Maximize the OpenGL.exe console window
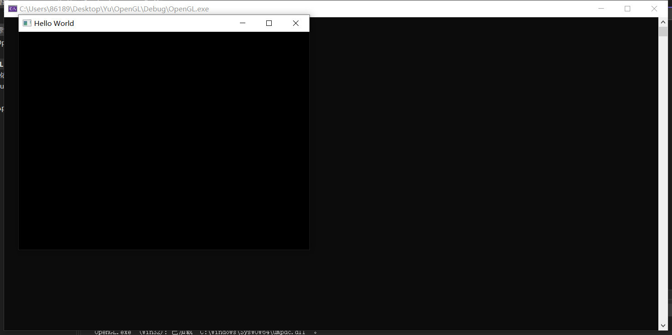The image size is (672, 335). click(627, 9)
